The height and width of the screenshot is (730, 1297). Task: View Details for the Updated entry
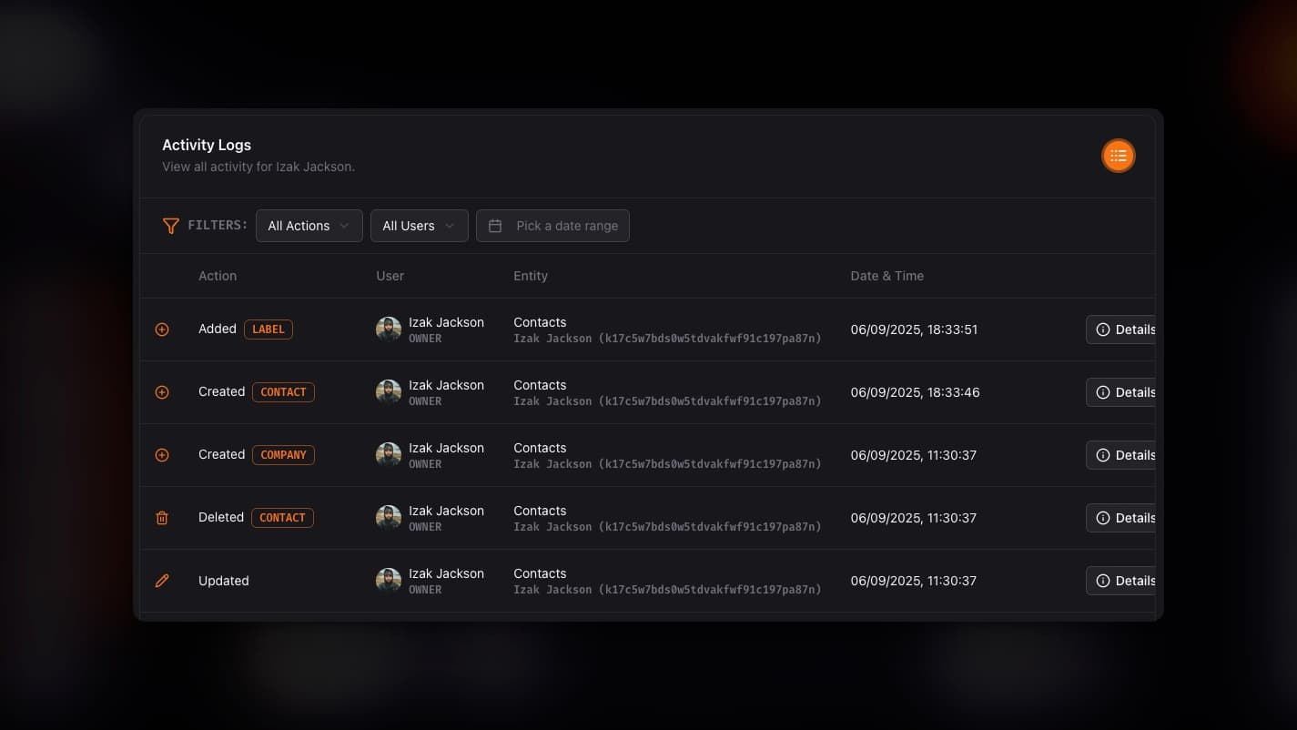1129,580
